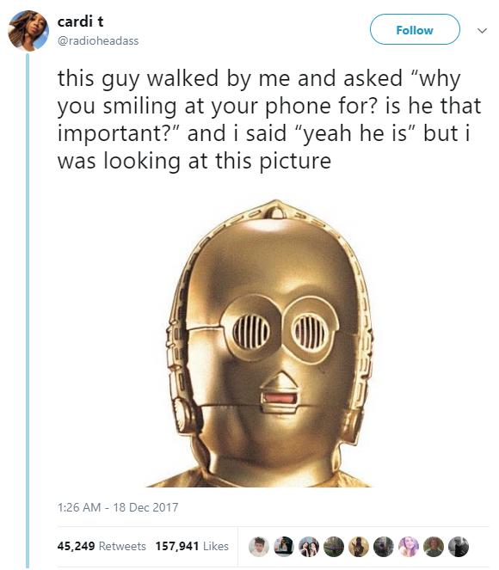499x570 pixels.
Task: View the 45,249 Retweets list
Action: [102, 546]
